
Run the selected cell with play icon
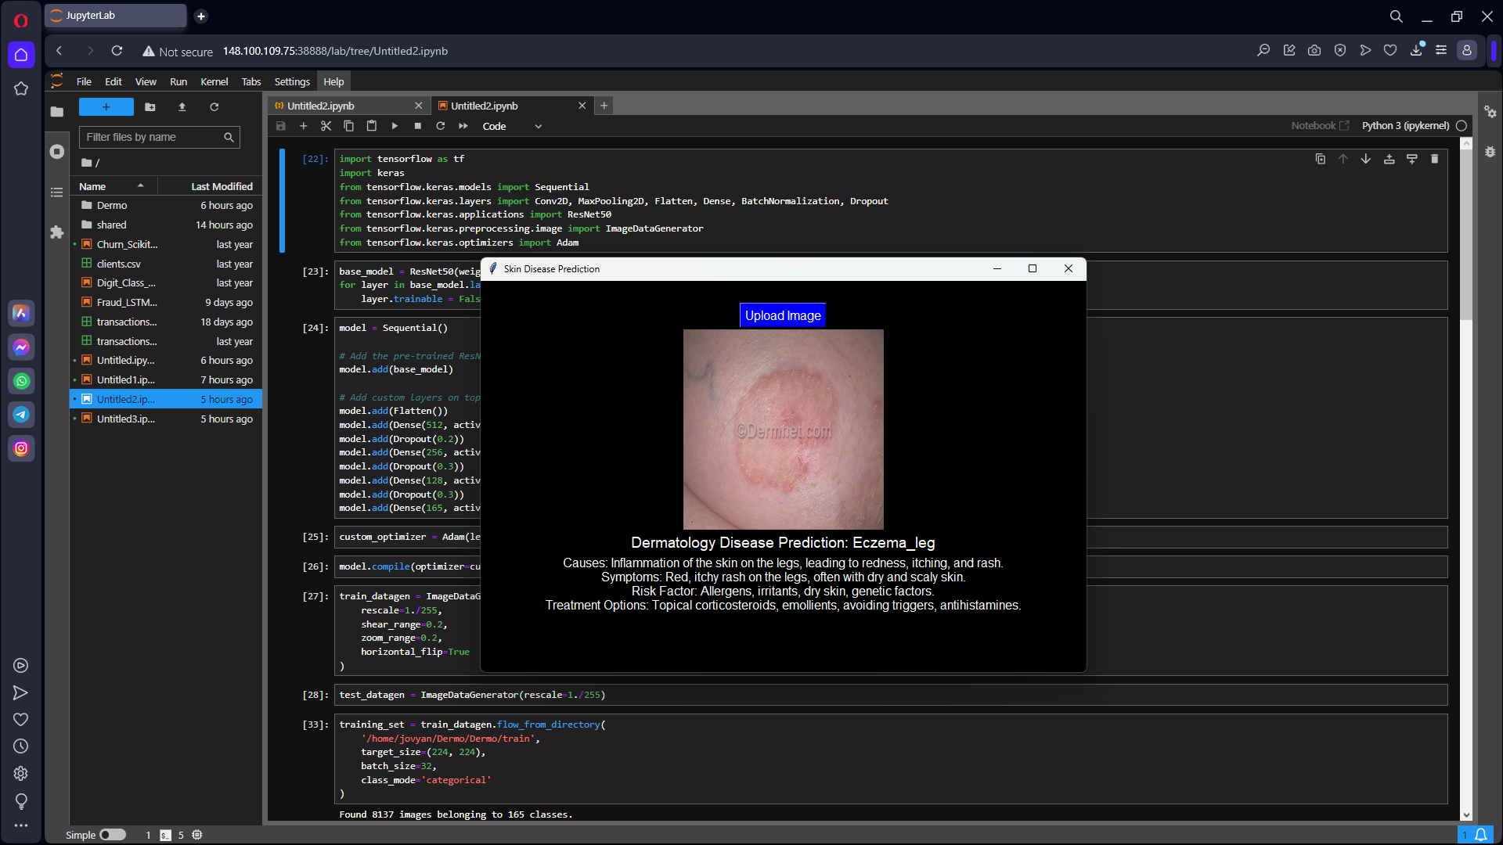pyautogui.click(x=395, y=126)
